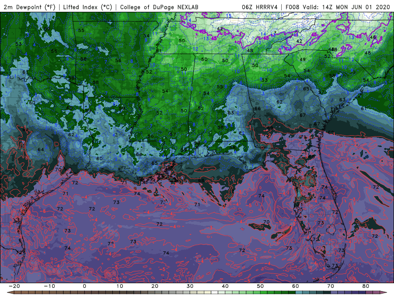
Task: Click the '10' label on the color scale
Action: (x=120, y=286)
